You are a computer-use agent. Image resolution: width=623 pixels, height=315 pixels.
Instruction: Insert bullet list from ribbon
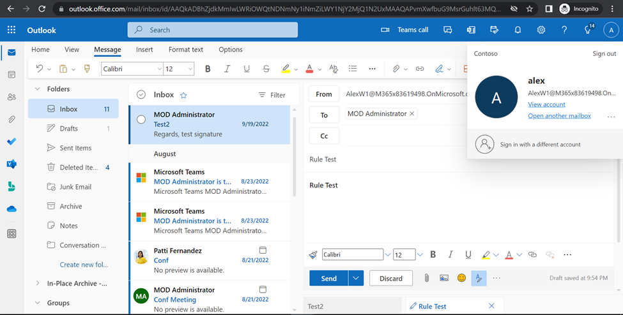[x=353, y=69]
